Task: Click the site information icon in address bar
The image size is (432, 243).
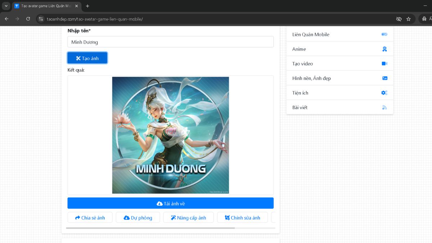Action: coord(41,19)
